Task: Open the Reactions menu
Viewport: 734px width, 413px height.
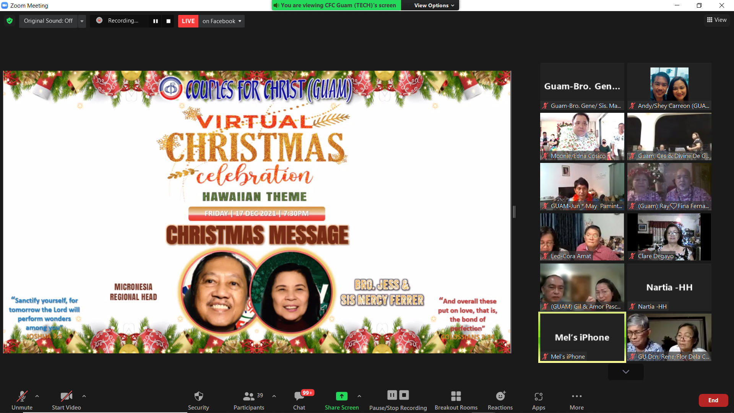Action: tap(500, 400)
